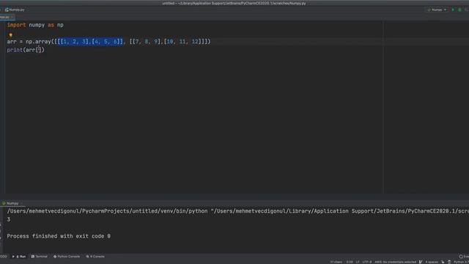Screen dimensions: 469x264
Task: Click the np.array call on line two
Action: pos(38,42)
